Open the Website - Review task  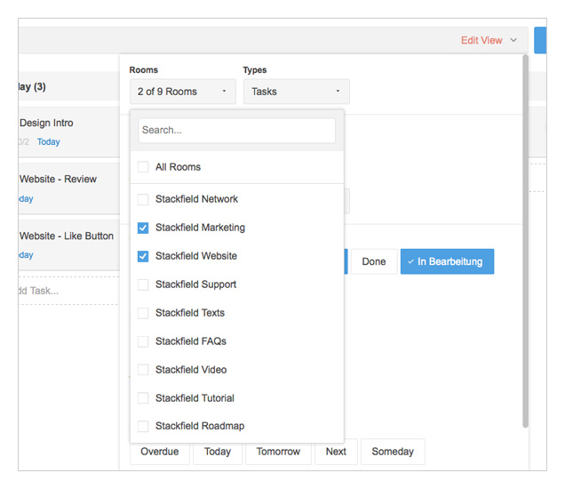point(69,188)
